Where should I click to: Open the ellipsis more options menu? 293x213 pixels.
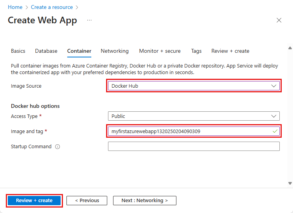click(x=89, y=20)
